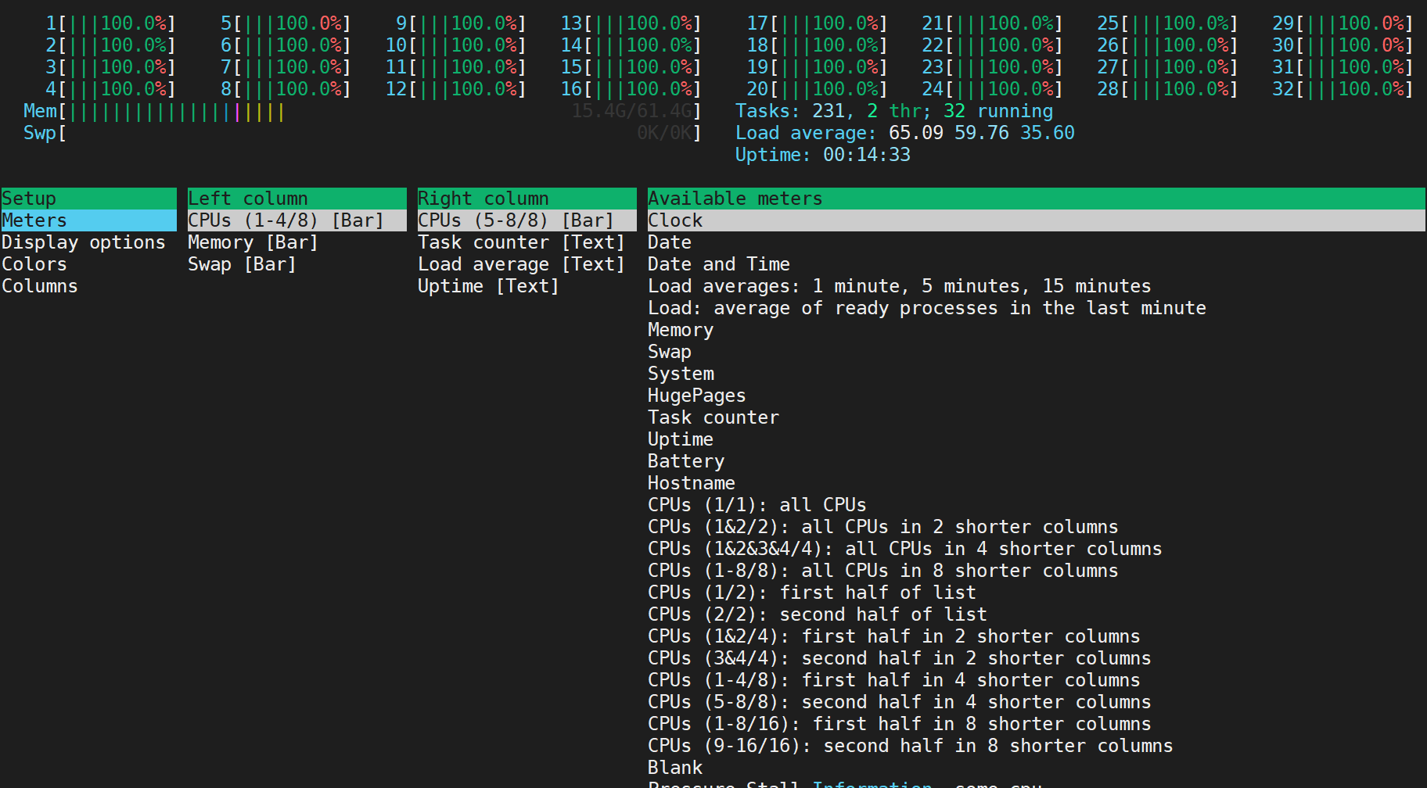Select Memory [Bar] in left column

click(253, 242)
